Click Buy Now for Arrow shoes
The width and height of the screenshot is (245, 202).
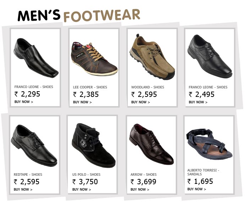(140, 190)
